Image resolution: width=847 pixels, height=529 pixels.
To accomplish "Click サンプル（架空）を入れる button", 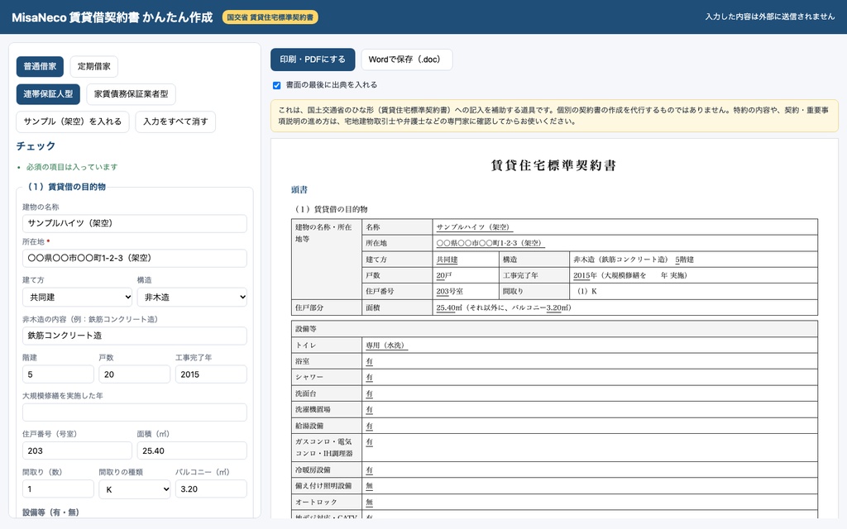I will [73, 122].
